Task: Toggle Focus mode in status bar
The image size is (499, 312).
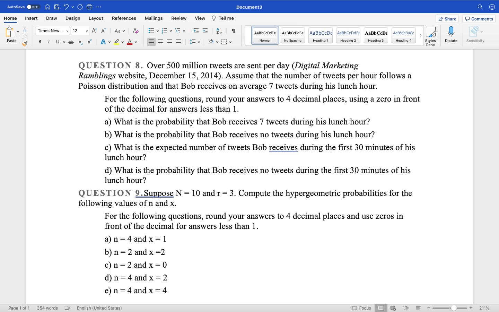Action: (x=361, y=308)
